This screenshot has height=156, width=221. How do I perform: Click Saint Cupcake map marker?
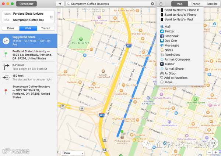pos(143,52)
